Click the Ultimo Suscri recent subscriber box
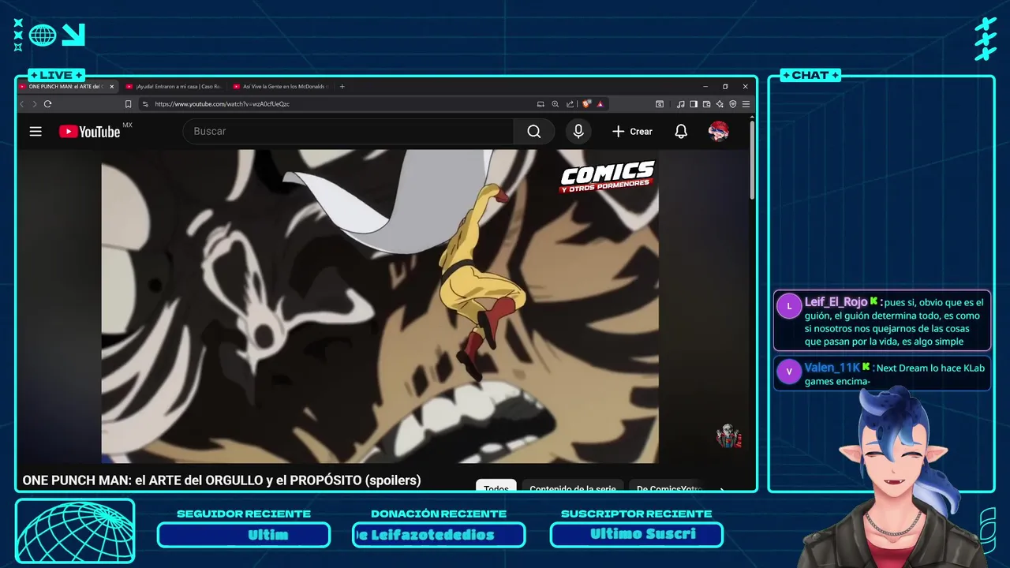Image resolution: width=1010 pixels, height=568 pixels. (x=637, y=535)
